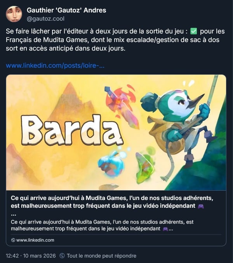Click the globe icon before reply settings

point(62,256)
